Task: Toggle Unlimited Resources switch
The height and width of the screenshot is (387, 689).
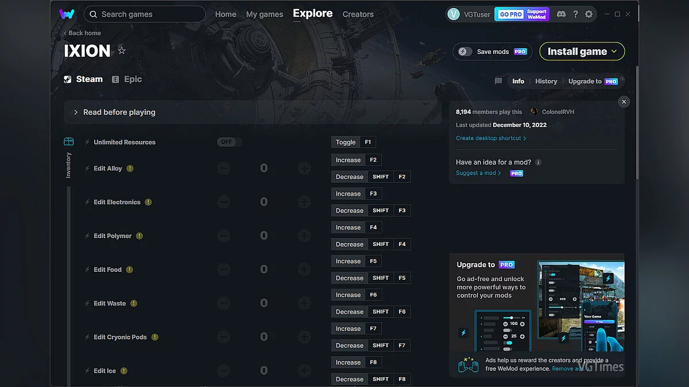Action: [229, 142]
